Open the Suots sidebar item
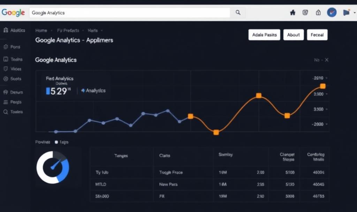 16,79
